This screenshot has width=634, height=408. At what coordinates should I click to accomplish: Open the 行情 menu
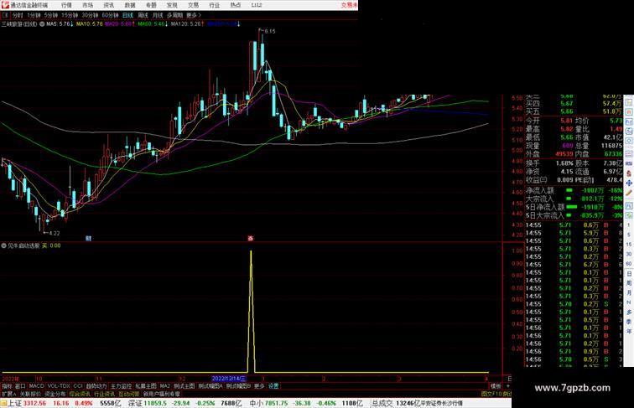pyautogui.click(x=66, y=5)
